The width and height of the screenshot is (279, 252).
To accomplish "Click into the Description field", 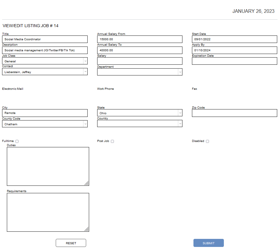I will point(45,50).
